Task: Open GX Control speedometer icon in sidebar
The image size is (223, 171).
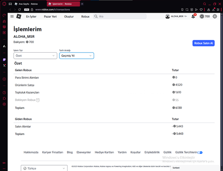Action: (4, 15)
